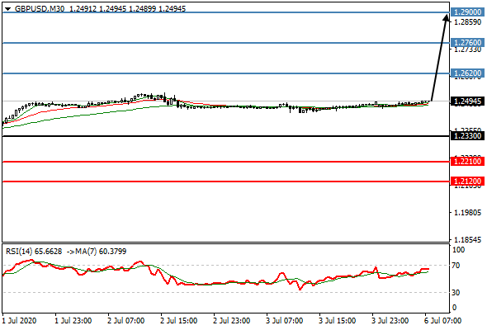Image resolution: width=487 pixels, height=330 pixels.
Task: Select the 1.21200 red level label
Action: click(x=467, y=181)
